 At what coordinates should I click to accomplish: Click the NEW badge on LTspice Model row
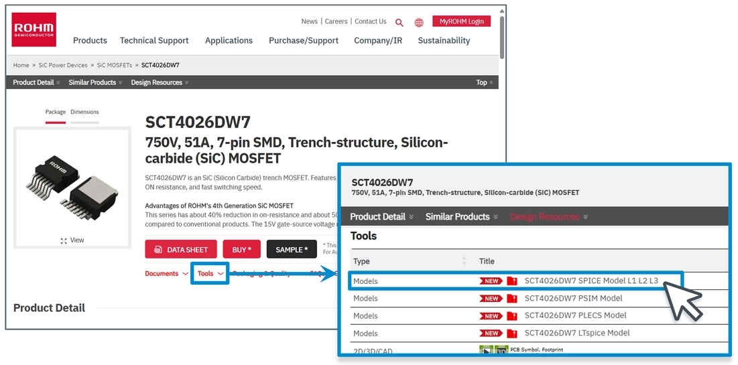pos(491,334)
